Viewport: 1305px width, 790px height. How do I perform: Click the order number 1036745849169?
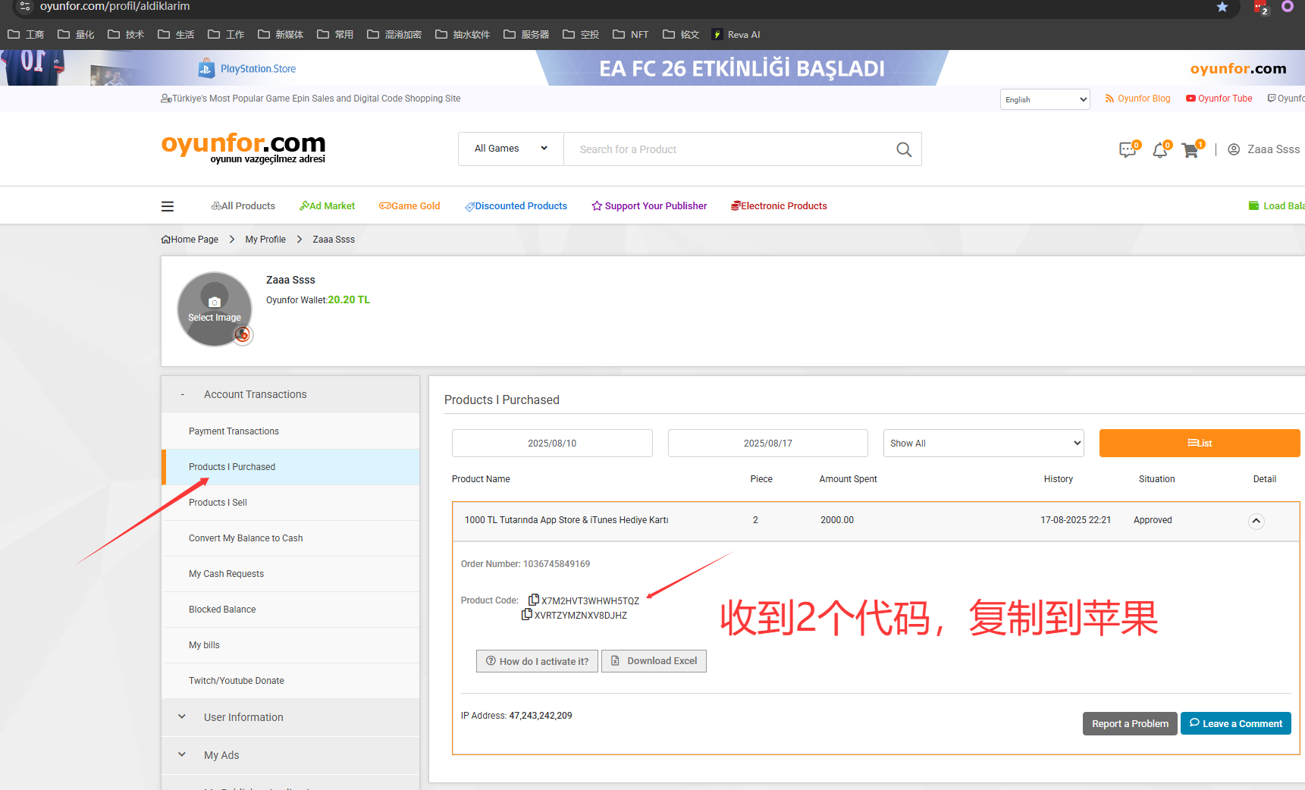tap(557, 564)
